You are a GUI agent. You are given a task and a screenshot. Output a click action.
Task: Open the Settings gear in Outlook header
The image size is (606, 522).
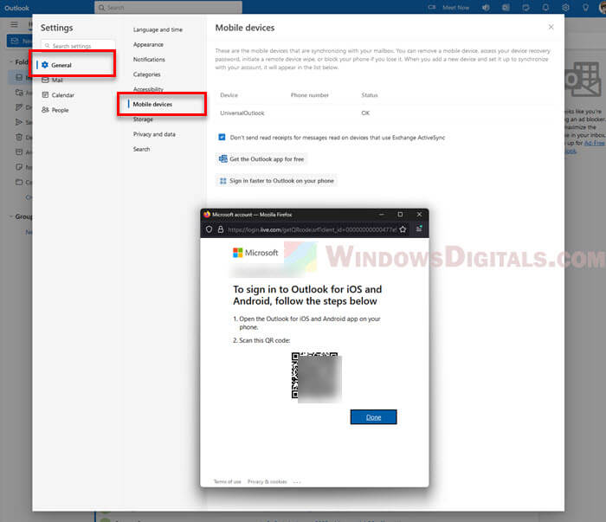coord(565,7)
